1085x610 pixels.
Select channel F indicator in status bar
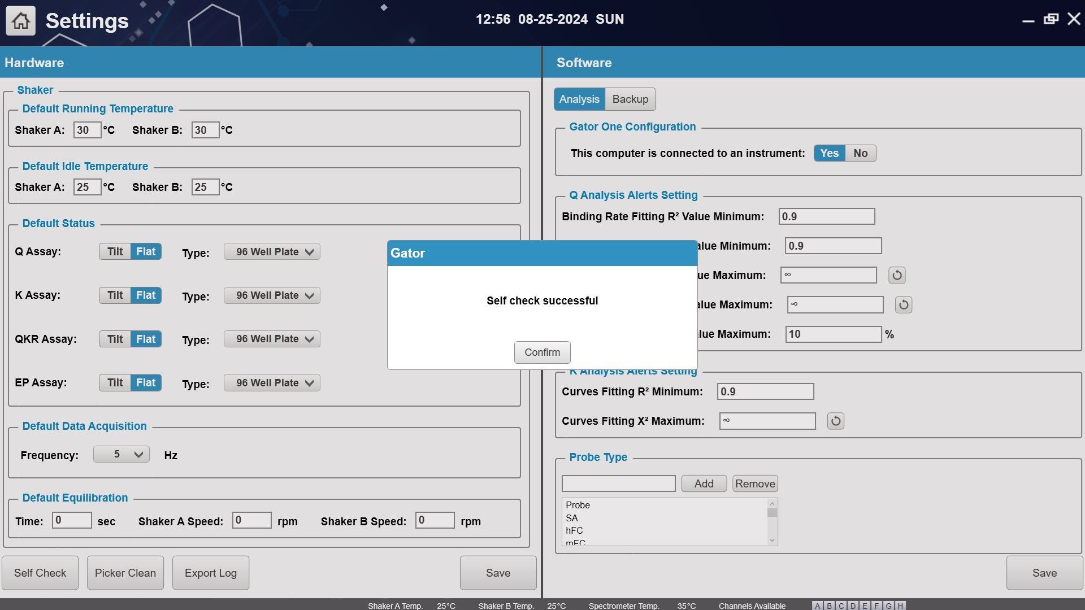click(x=876, y=605)
